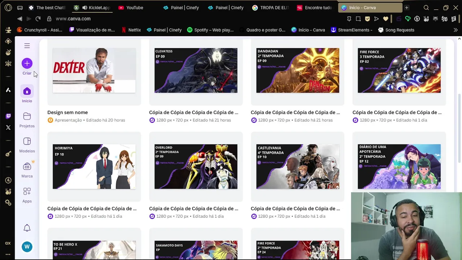Open Song Requests bookmark
Viewport: 462px width, 260px height.
coord(396,30)
